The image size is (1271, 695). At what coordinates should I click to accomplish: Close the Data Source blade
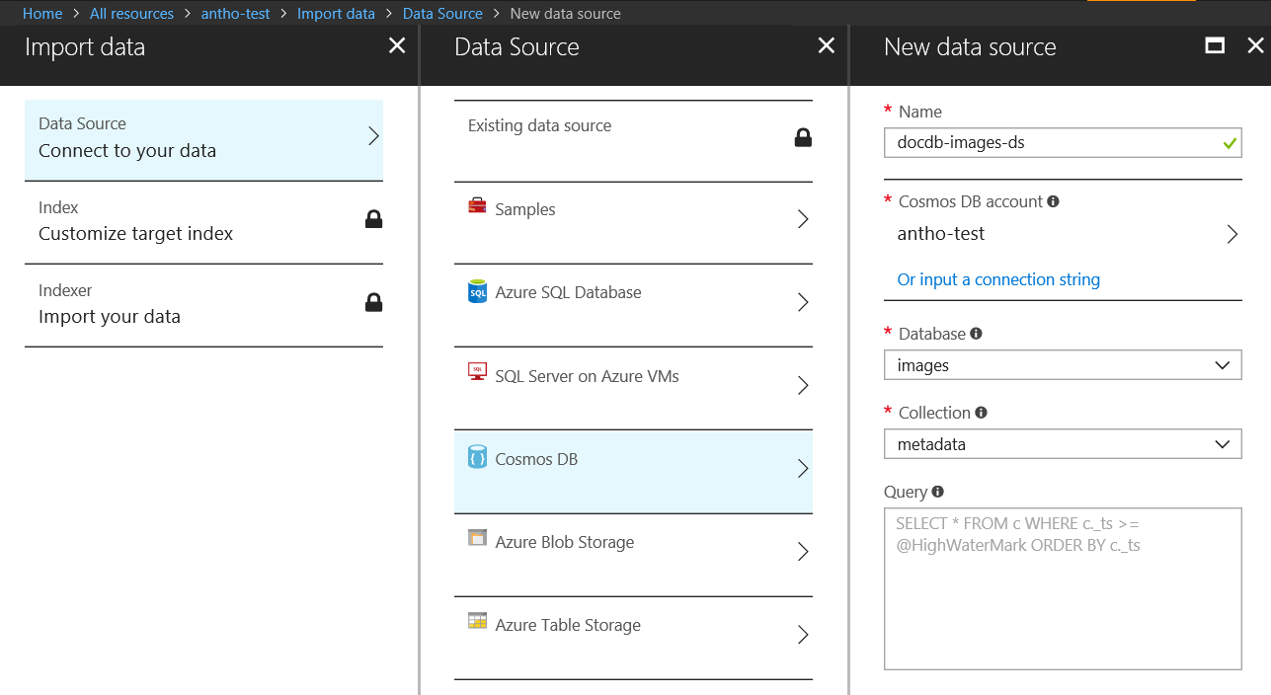point(827,45)
